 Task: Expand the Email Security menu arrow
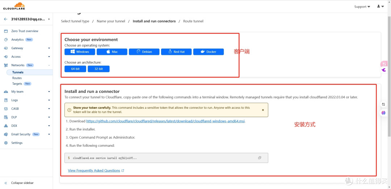(49, 134)
